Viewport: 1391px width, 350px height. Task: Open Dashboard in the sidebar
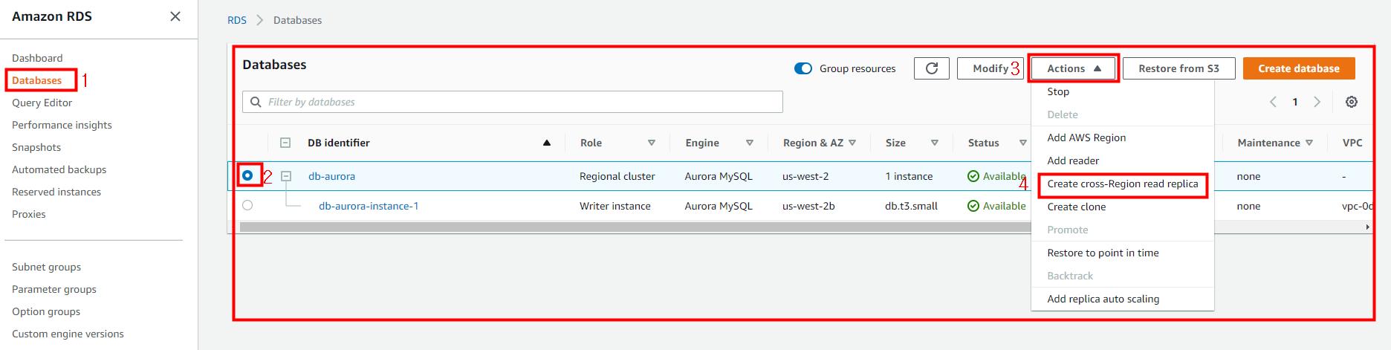37,58
